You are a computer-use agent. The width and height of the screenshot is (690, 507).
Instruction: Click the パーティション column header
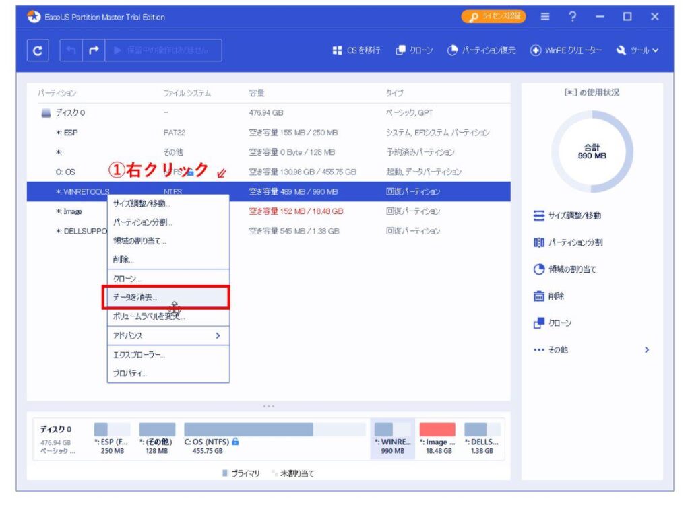point(57,93)
